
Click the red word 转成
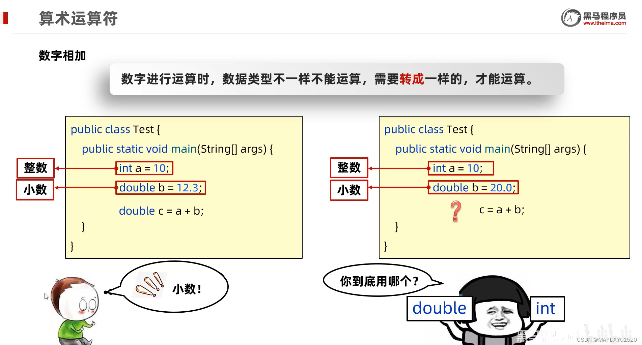click(x=412, y=79)
